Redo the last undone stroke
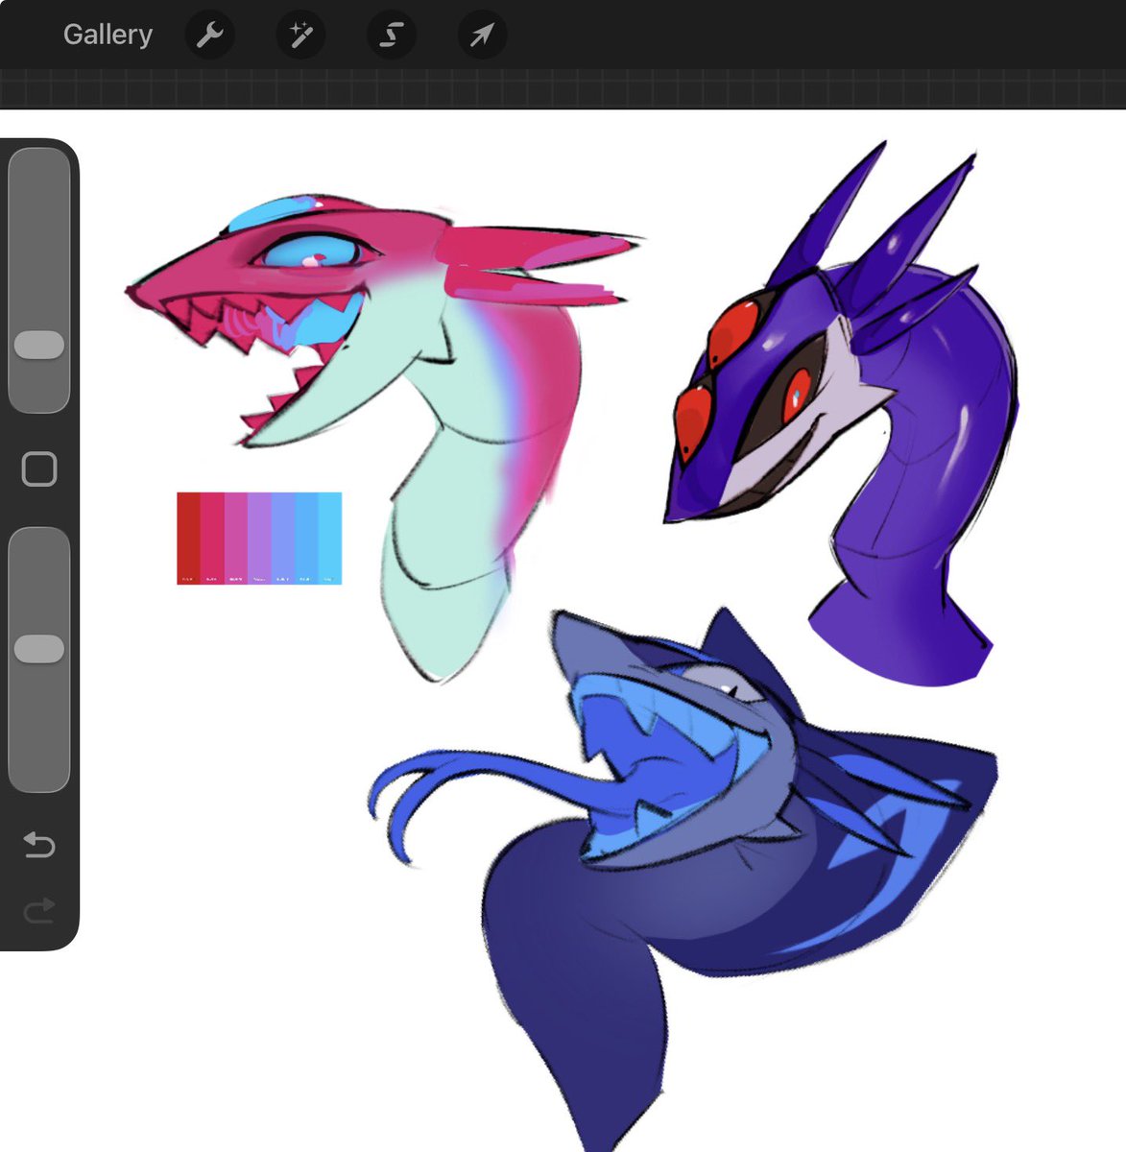The image size is (1126, 1152). (39, 910)
